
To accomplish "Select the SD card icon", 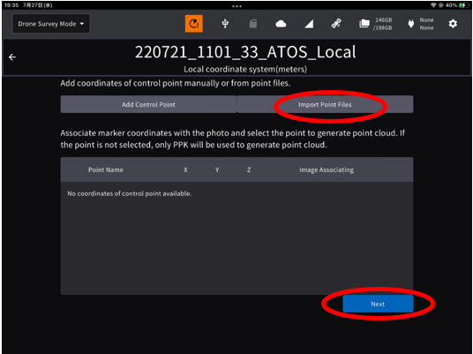I will coord(253,24).
